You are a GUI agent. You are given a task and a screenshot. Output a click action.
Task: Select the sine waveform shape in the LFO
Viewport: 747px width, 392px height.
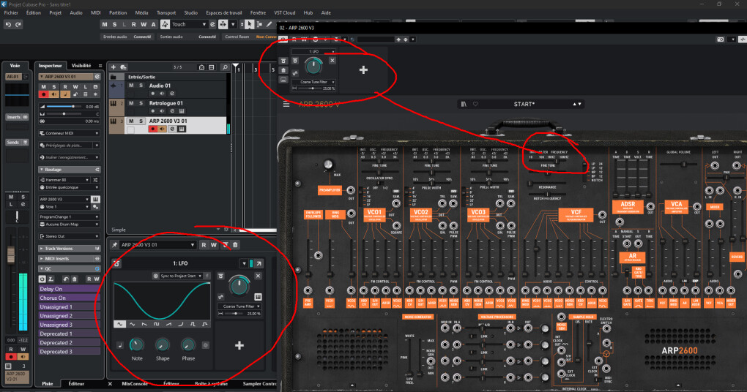pyautogui.click(x=119, y=324)
